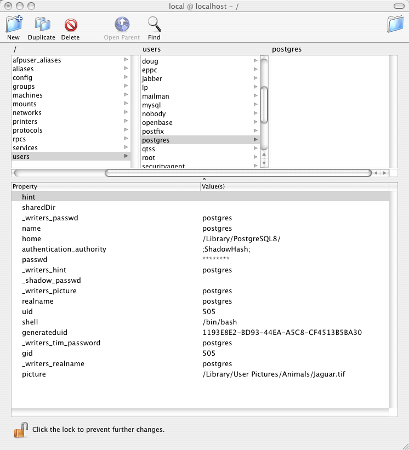Click the lock to prevent changes

click(20, 430)
